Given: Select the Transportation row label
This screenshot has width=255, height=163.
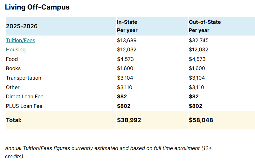Looking at the screenshot, I should click(24, 78).
